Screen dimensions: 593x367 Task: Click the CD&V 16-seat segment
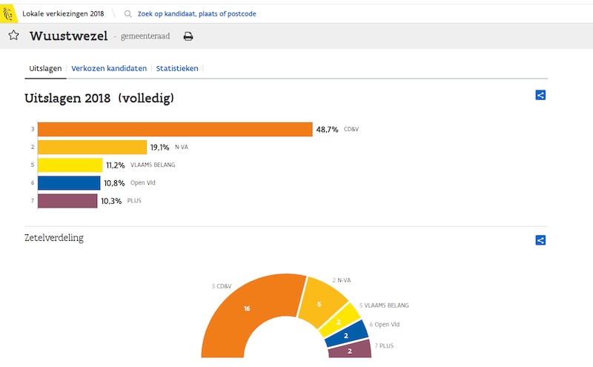(247, 308)
